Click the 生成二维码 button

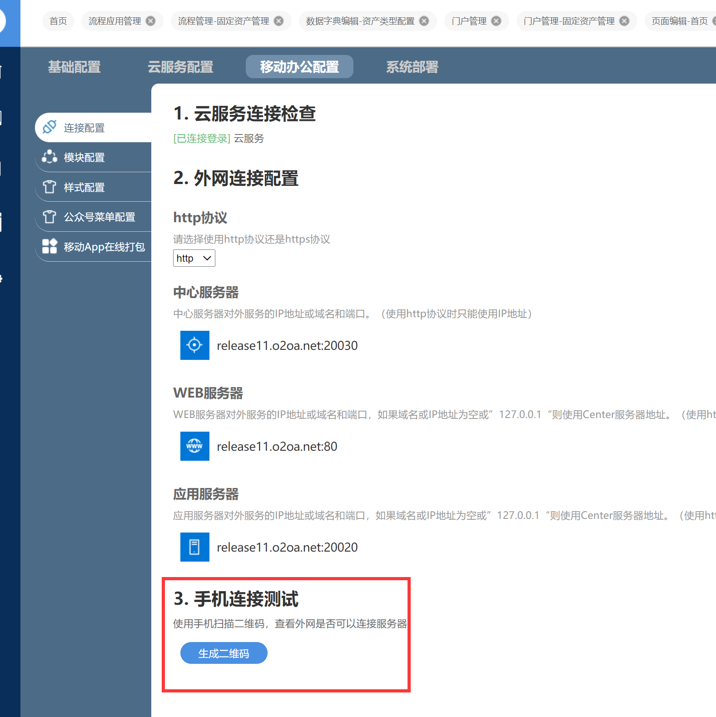(224, 653)
